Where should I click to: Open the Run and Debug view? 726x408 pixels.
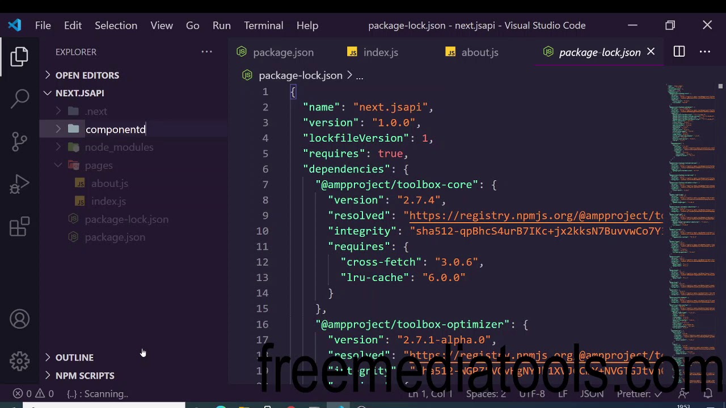[x=20, y=184]
